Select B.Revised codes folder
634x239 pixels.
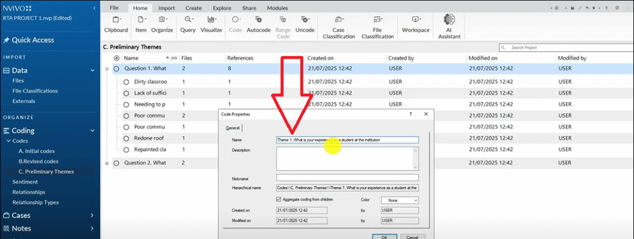point(39,161)
